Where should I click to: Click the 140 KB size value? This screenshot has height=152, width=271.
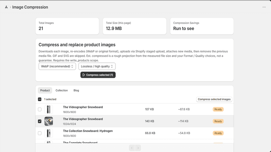click(150, 121)
